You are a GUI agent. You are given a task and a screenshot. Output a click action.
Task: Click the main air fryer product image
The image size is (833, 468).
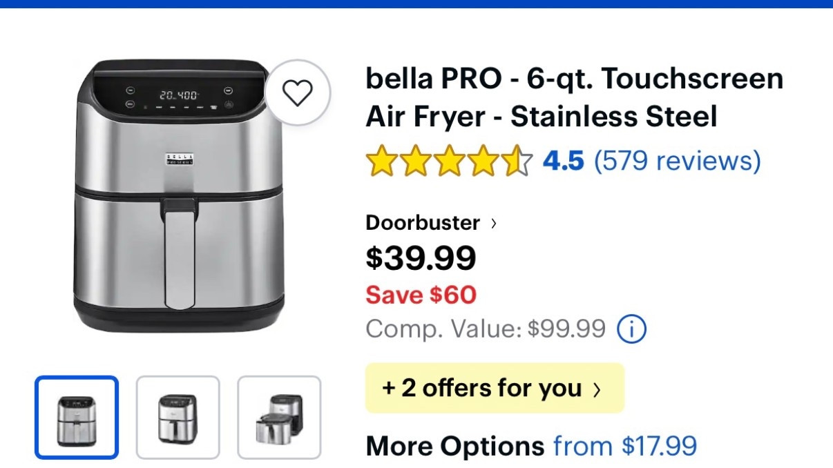click(180, 200)
